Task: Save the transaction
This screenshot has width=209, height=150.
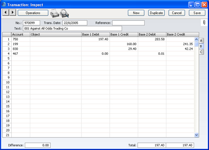Action: point(197,13)
